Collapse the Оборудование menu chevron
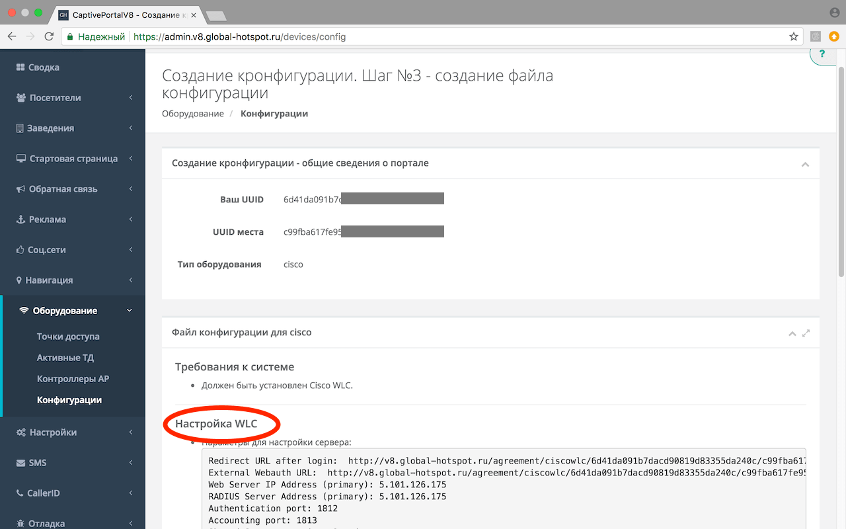The height and width of the screenshot is (529, 846). pos(130,311)
